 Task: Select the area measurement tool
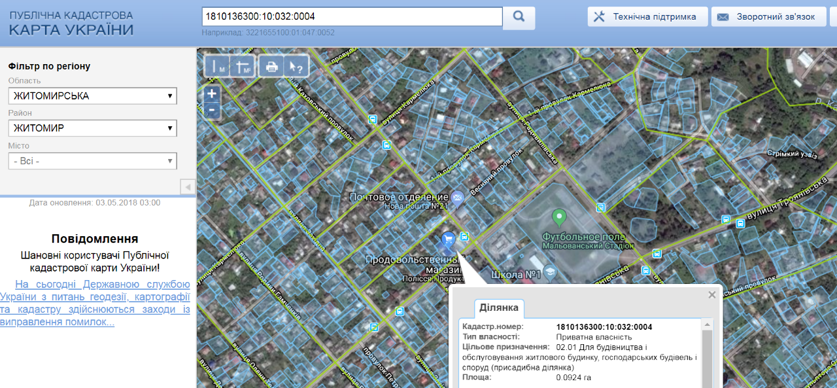(x=243, y=67)
